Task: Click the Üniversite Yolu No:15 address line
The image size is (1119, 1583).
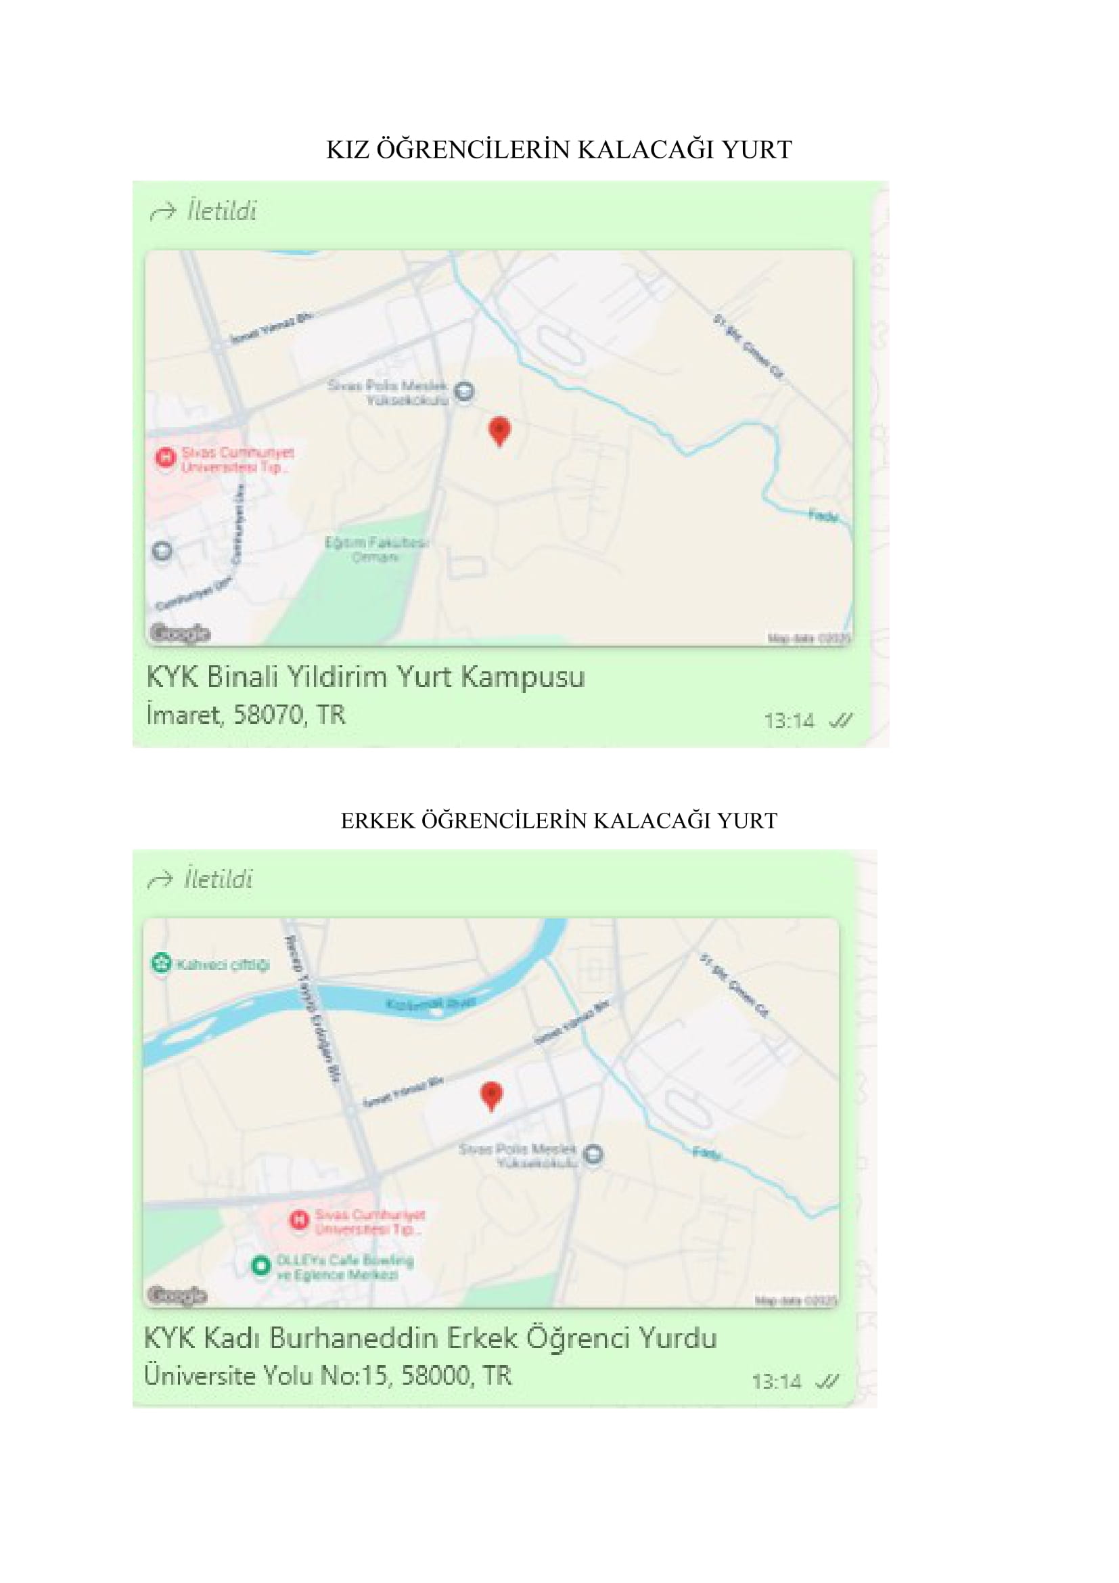Action: click(x=328, y=1375)
